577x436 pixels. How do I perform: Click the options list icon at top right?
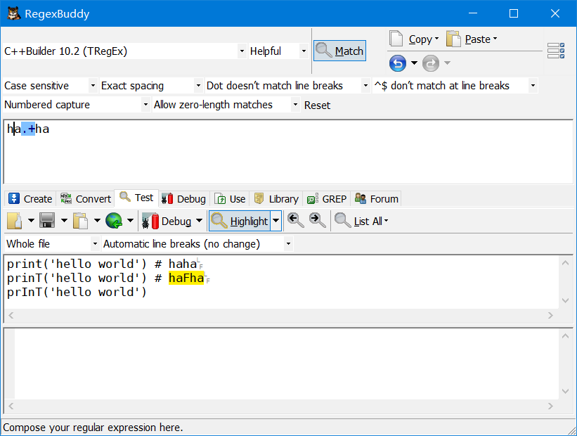[556, 51]
